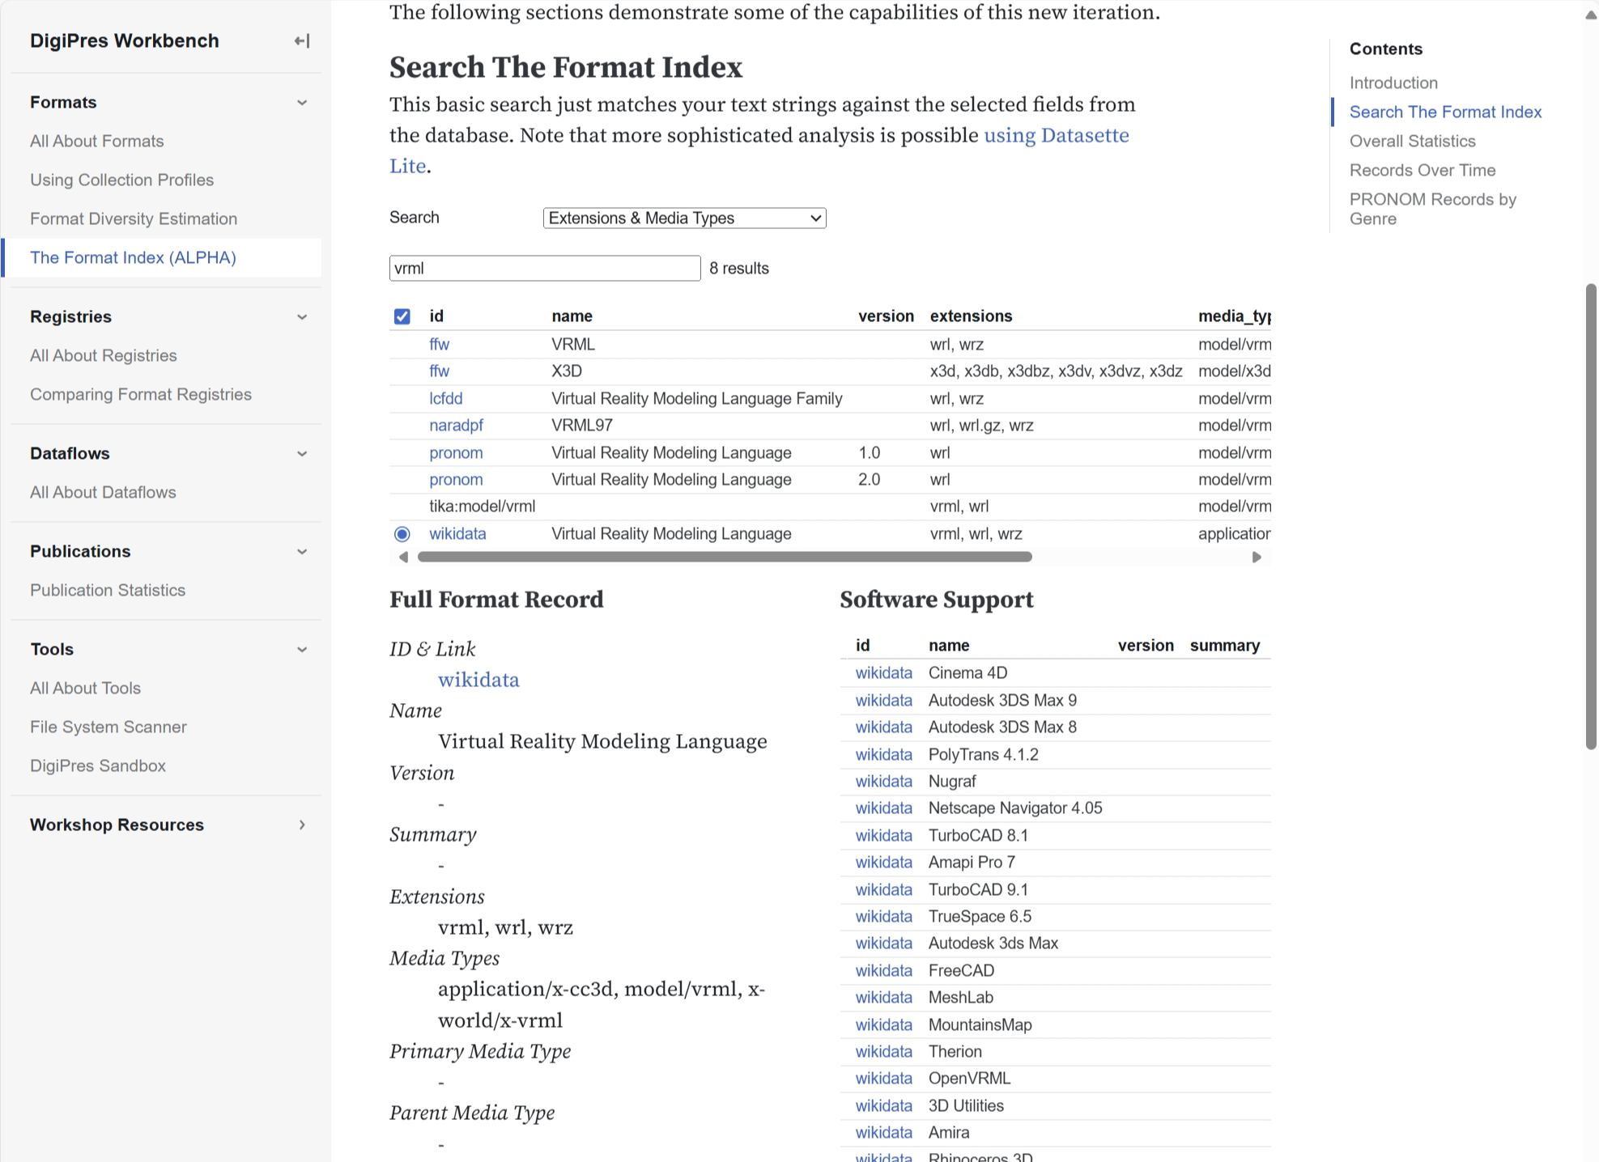Expand the Workshop Resources section
The width and height of the screenshot is (1599, 1162).
coord(302,825)
